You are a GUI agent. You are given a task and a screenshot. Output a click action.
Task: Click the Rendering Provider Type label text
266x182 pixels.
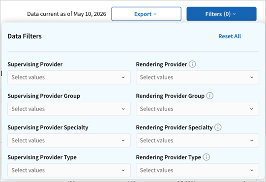tap(169, 157)
